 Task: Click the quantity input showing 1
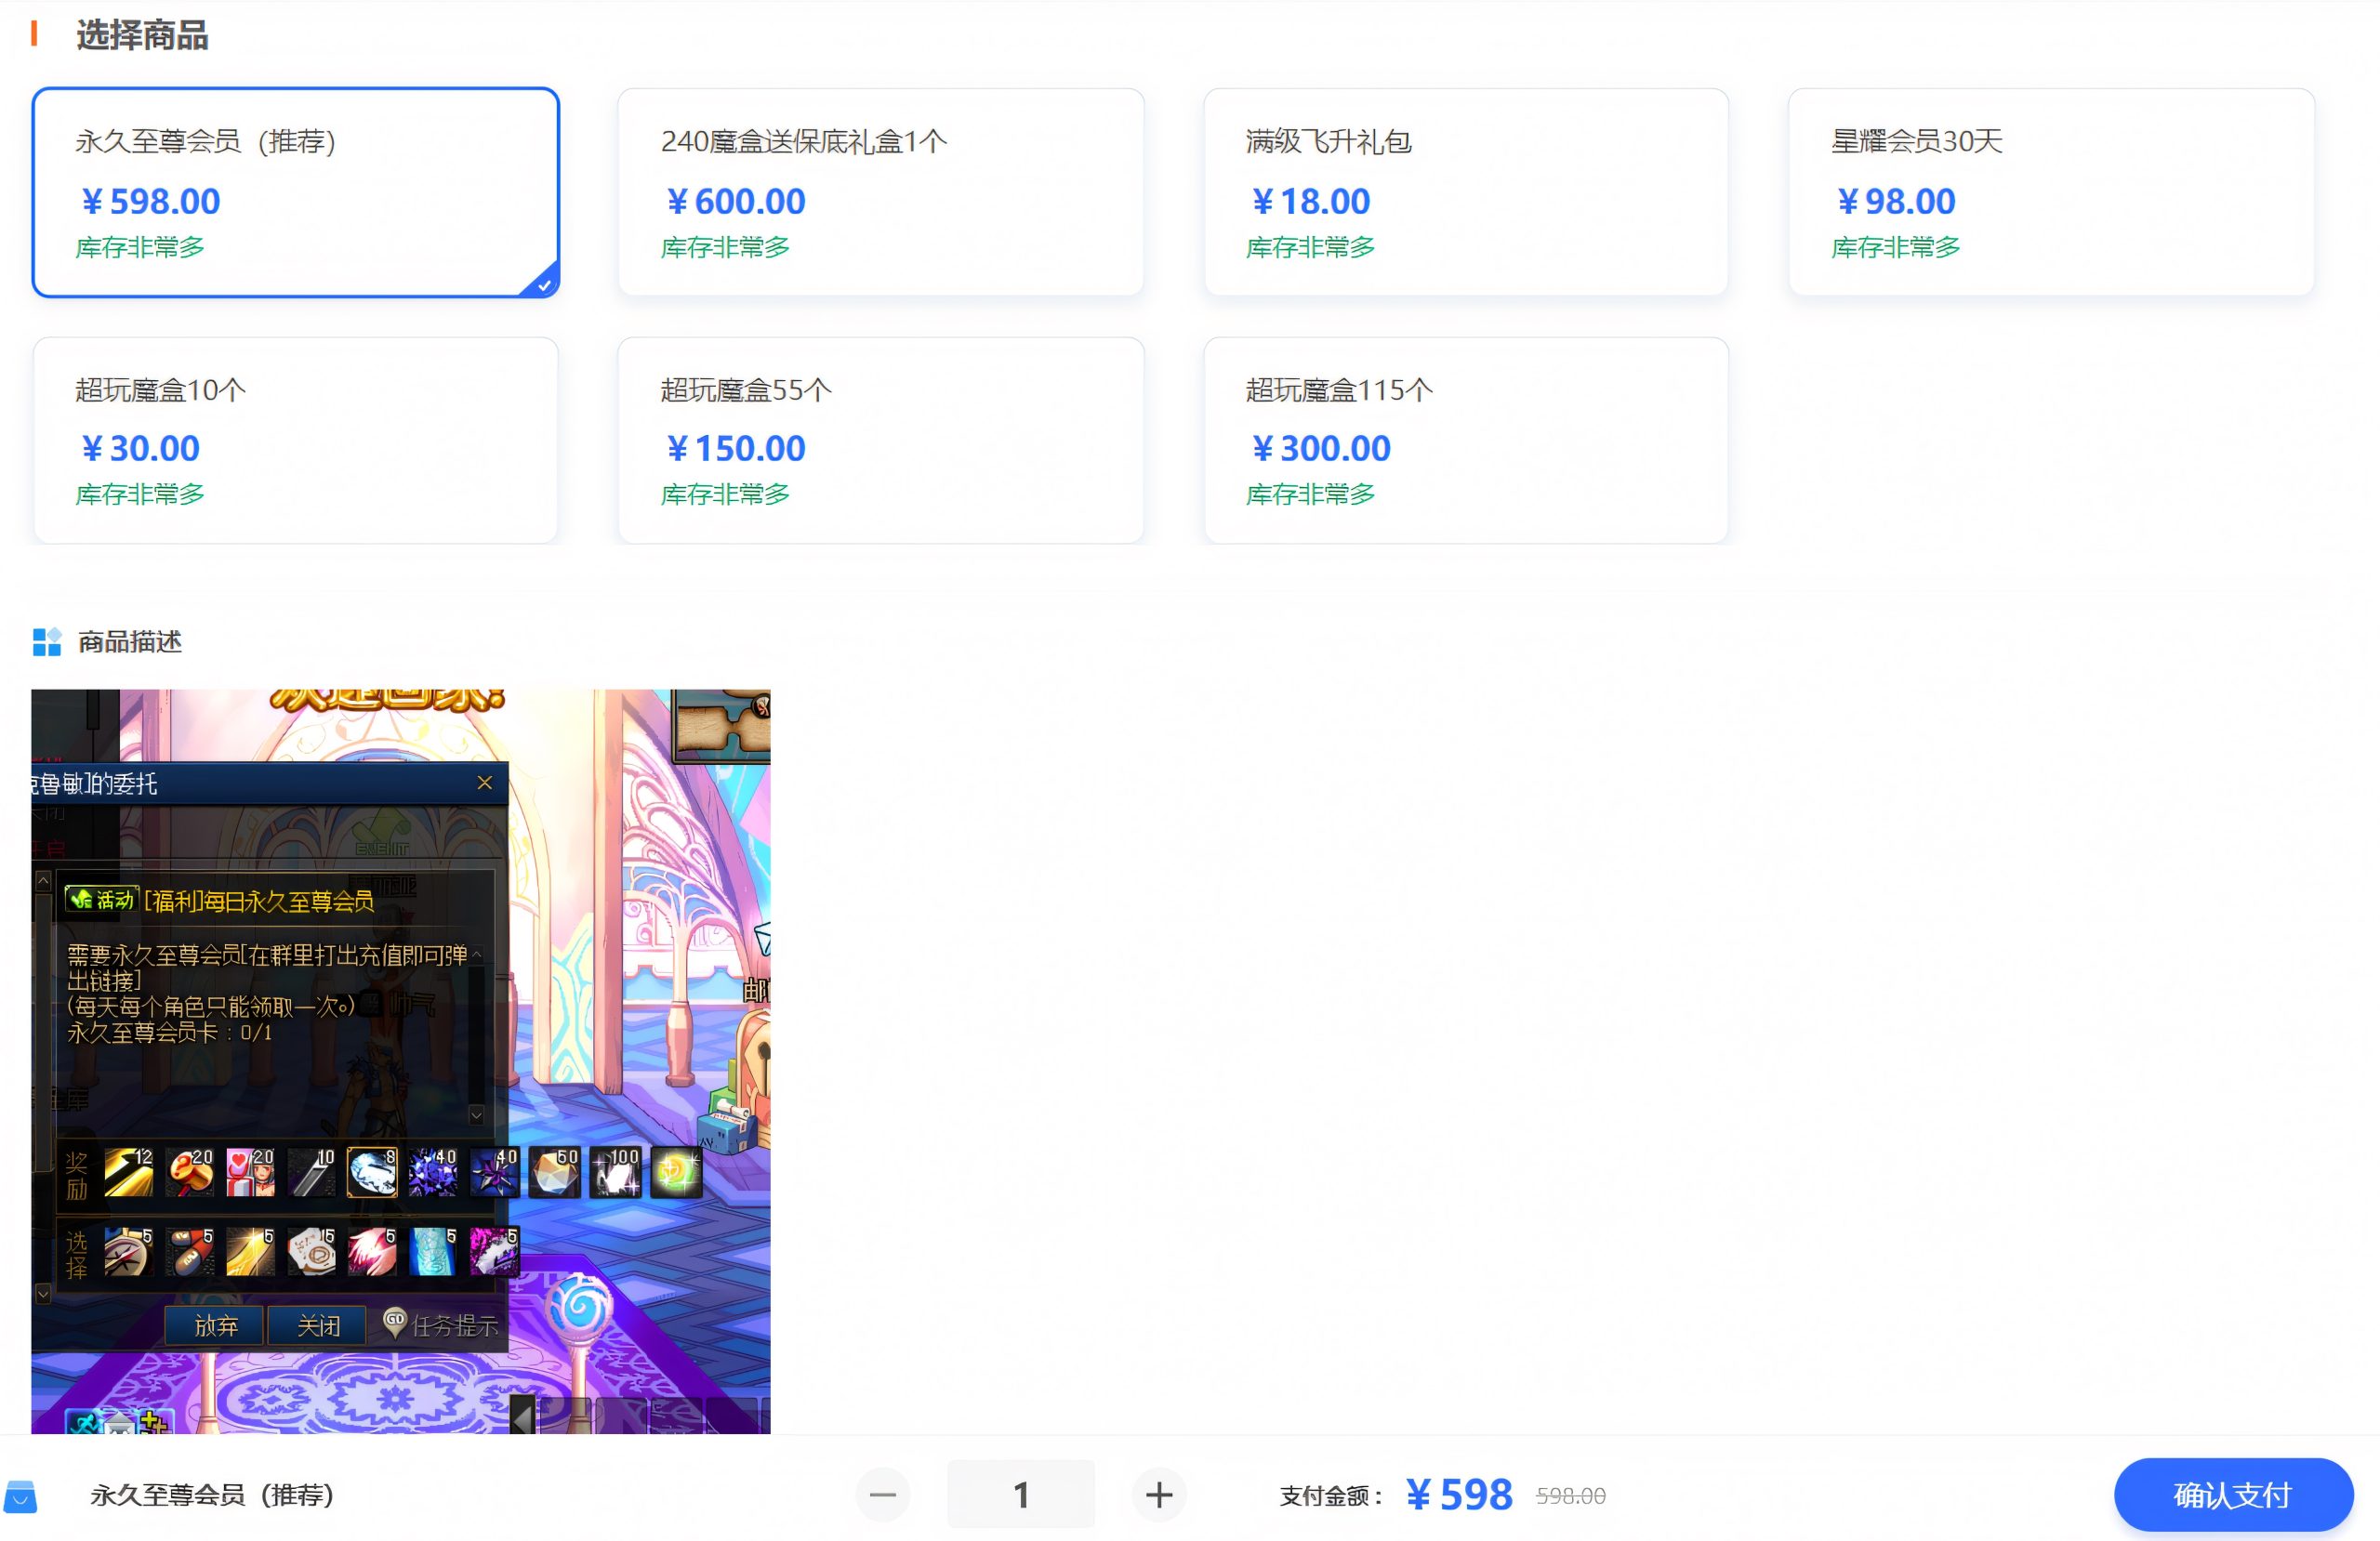(x=1020, y=1493)
